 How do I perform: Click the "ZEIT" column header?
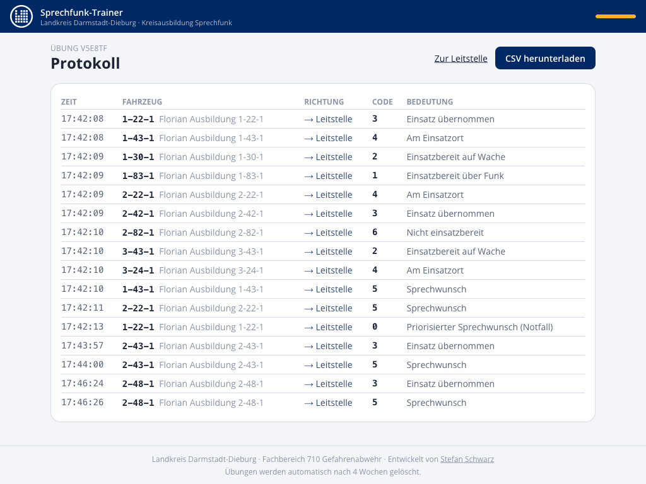(x=69, y=101)
